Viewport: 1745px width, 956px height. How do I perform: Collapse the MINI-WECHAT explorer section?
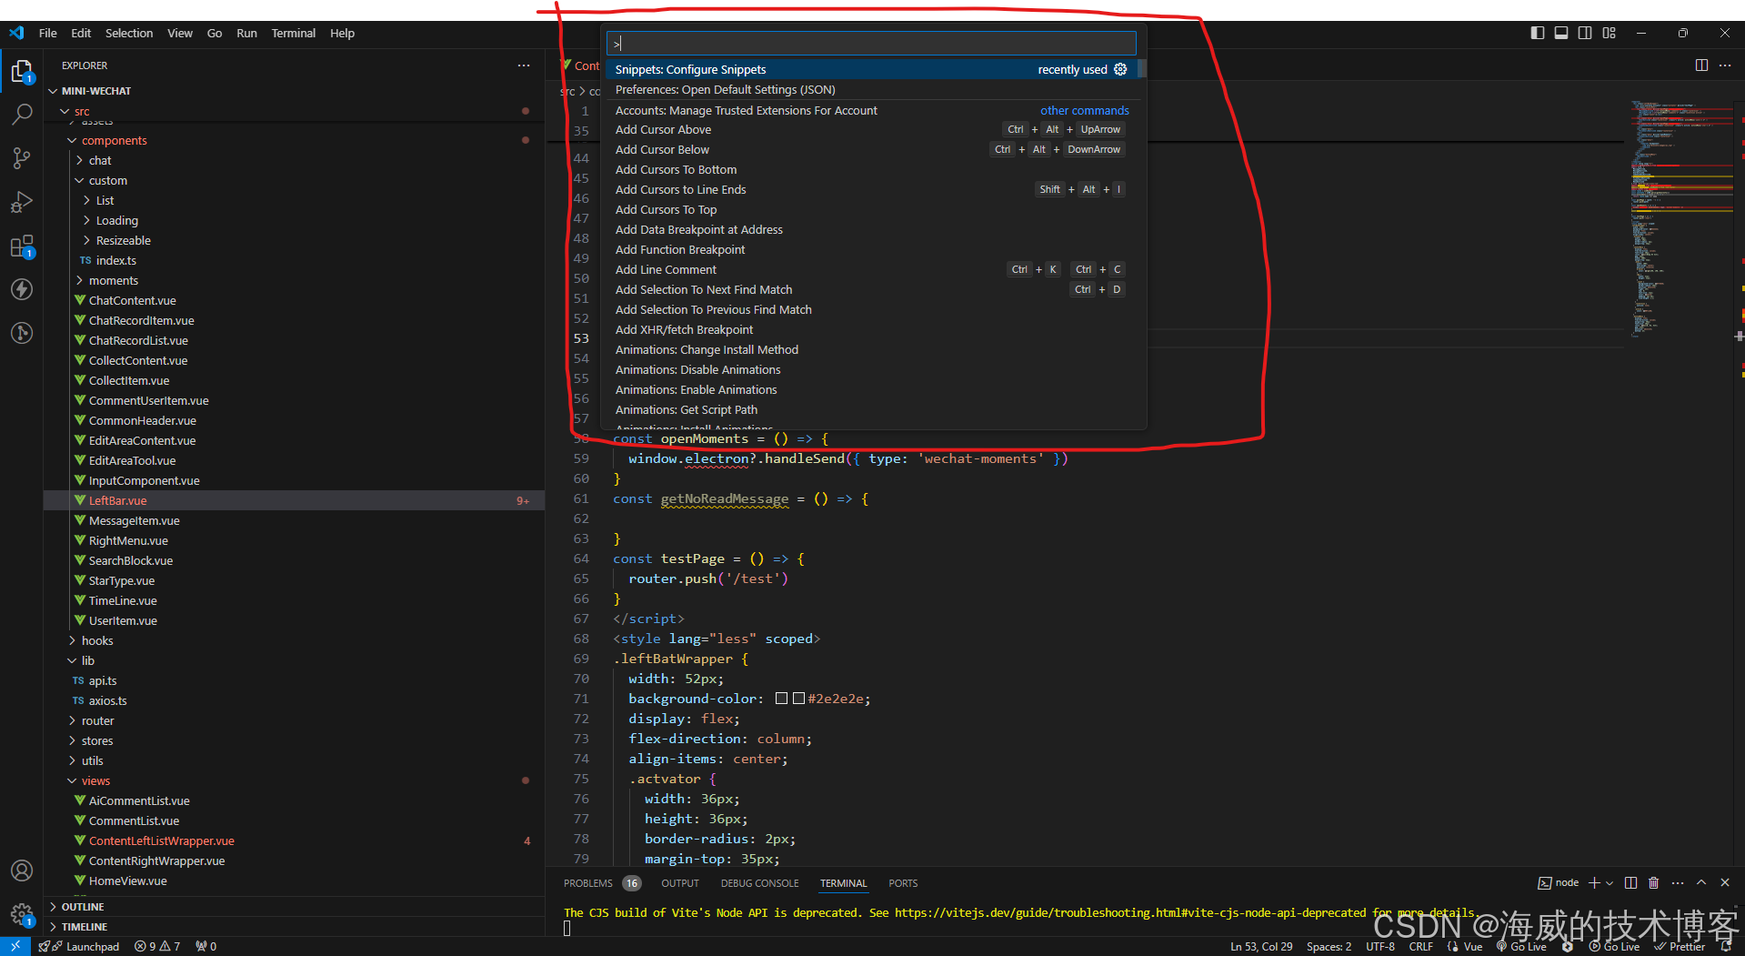(293, 91)
